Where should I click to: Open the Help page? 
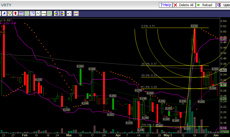tap(166, 5)
